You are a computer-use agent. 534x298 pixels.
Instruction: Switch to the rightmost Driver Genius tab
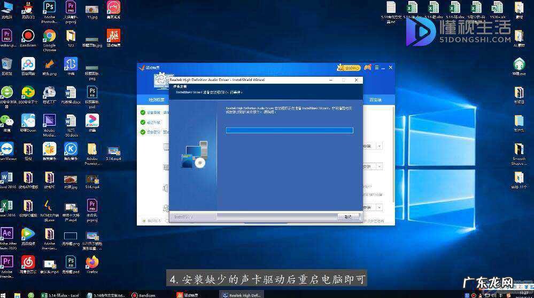pyautogui.click(x=376, y=100)
